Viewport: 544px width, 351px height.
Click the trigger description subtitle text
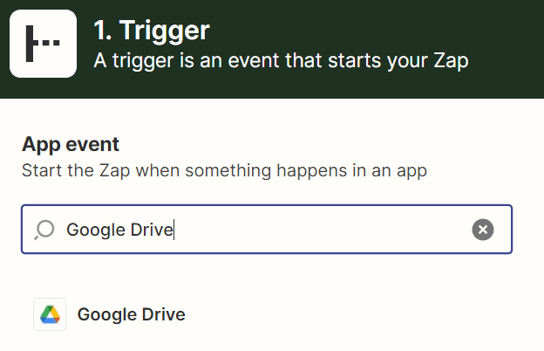(x=281, y=61)
